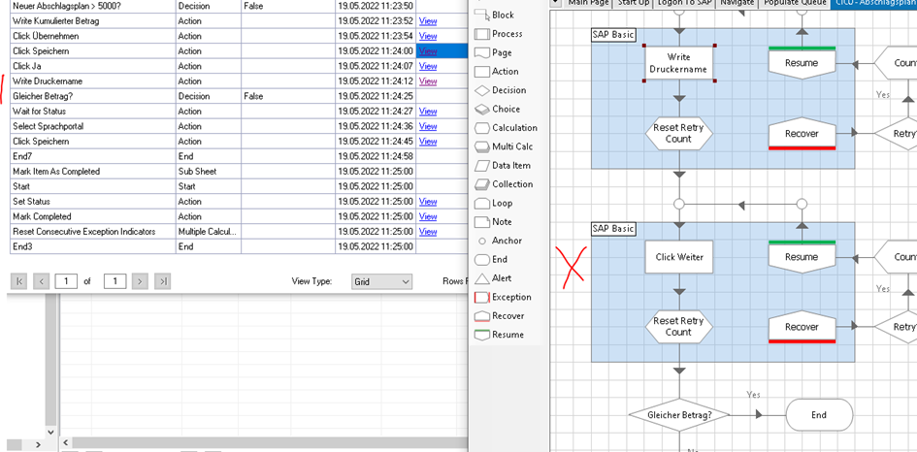Go to the last log page

163,281
